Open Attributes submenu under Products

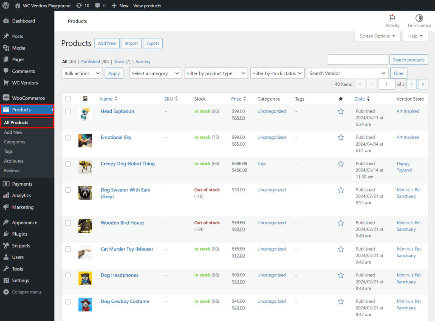(x=14, y=161)
